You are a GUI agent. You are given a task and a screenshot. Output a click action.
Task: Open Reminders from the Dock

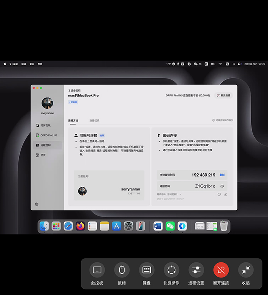click(93, 226)
